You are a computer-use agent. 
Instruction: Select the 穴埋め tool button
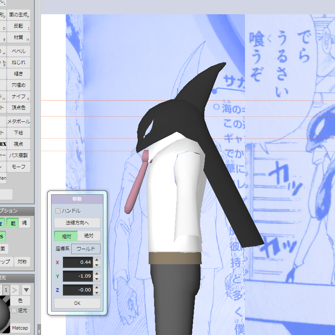(x=18, y=85)
